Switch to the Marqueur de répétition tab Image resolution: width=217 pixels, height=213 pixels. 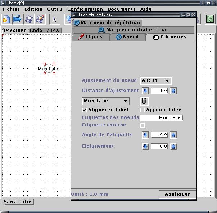pos(107,23)
